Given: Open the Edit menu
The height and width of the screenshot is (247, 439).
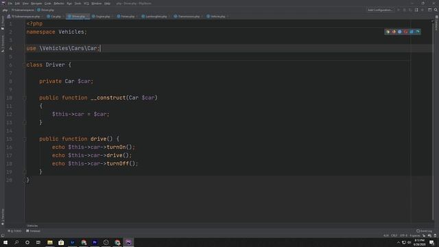Looking at the screenshot, I should pyautogui.click(x=17, y=3).
